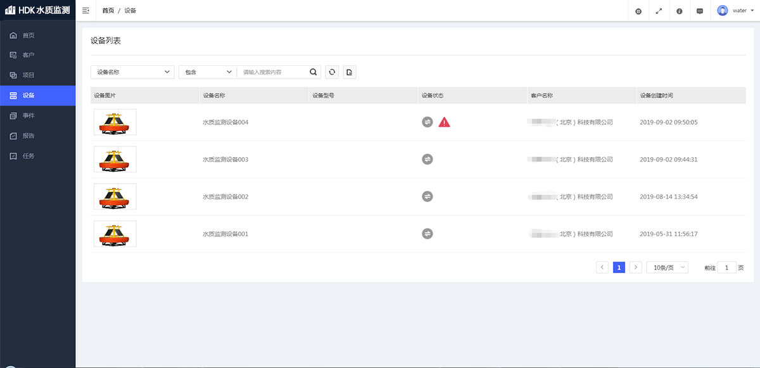Click red warning triangle for device 004
760x368 pixels.
[445, 122]
